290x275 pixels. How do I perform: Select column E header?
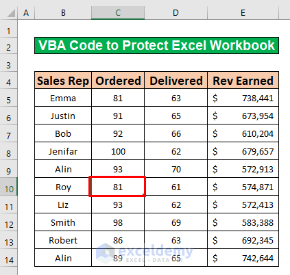243,13
